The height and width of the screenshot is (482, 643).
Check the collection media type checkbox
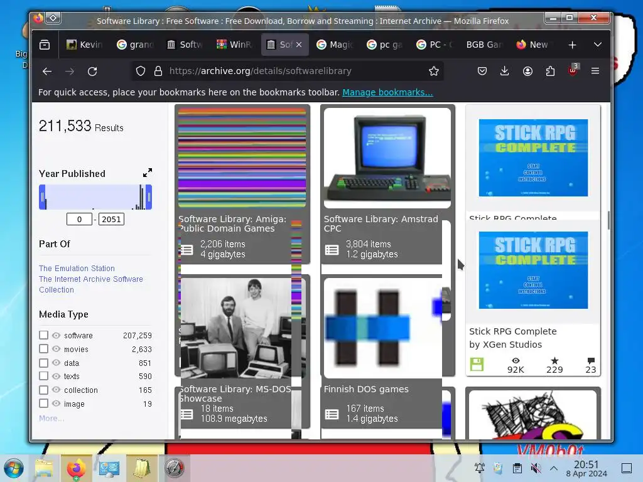click(43, 390)
